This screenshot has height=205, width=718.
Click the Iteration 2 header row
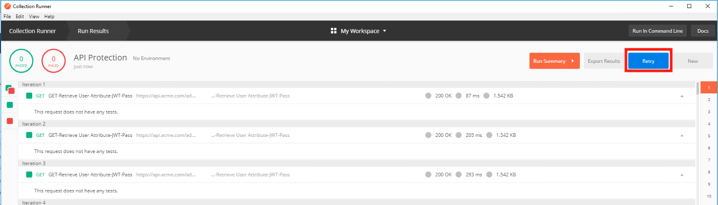click(356, 124)
